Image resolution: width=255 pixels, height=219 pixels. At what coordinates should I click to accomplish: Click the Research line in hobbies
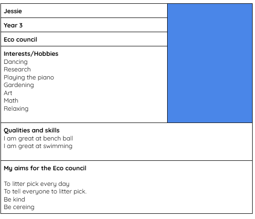coord(17,70)
